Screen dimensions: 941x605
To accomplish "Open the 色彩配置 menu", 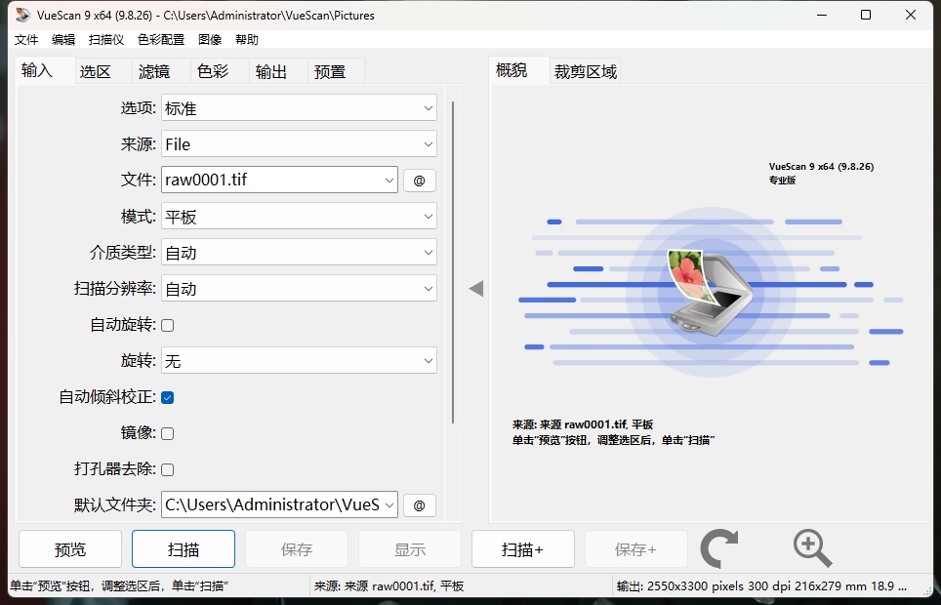I will coord(161,40).
